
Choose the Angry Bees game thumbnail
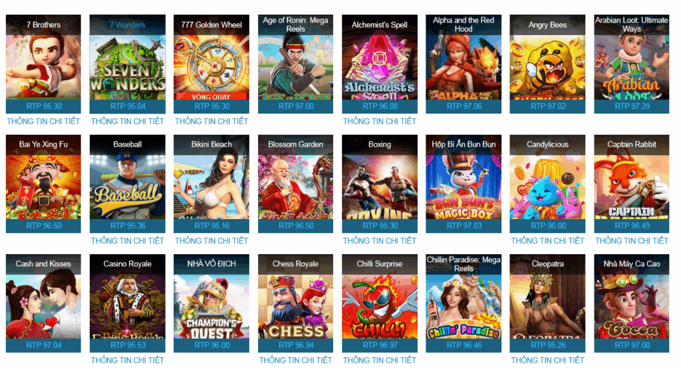[x=547, y=64]
